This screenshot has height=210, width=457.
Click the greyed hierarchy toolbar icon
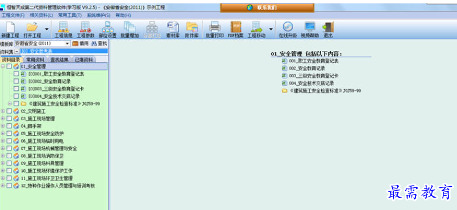pyautogui.click(x=152, y=27)
